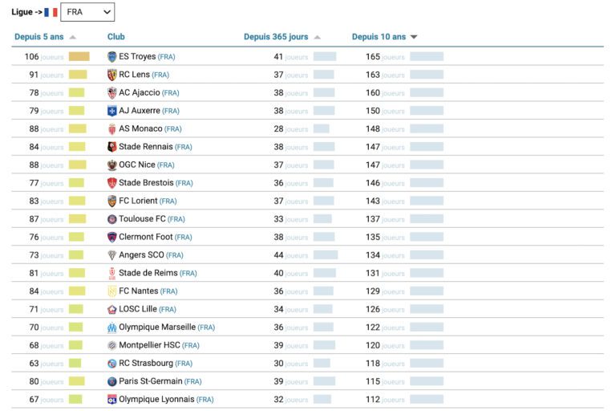Click the ES Troyes club crest
Screen dimensions: 616x411
point(112,57)
